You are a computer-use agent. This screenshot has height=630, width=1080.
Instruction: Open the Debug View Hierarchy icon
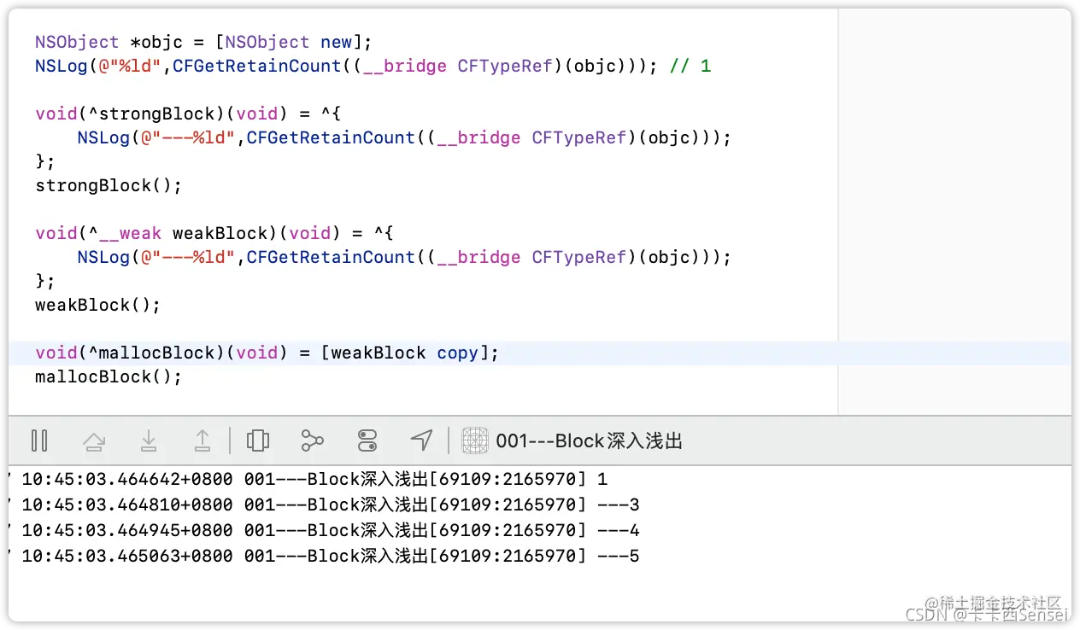tap(257, 440)
